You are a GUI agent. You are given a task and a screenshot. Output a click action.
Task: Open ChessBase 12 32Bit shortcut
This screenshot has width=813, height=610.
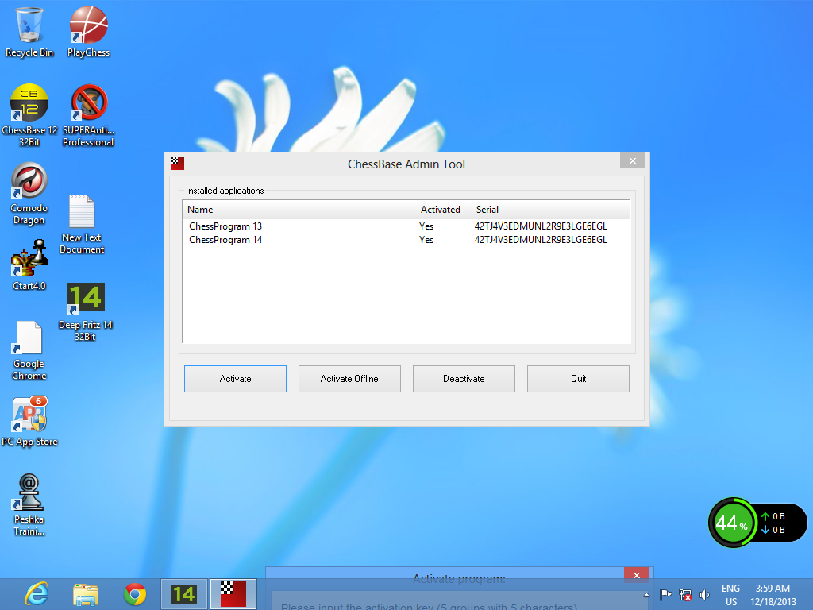[29, 115]
